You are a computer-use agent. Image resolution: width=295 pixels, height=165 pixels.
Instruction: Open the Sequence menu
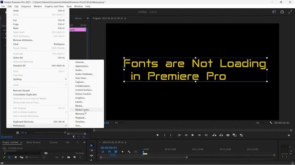coord(26,6)
